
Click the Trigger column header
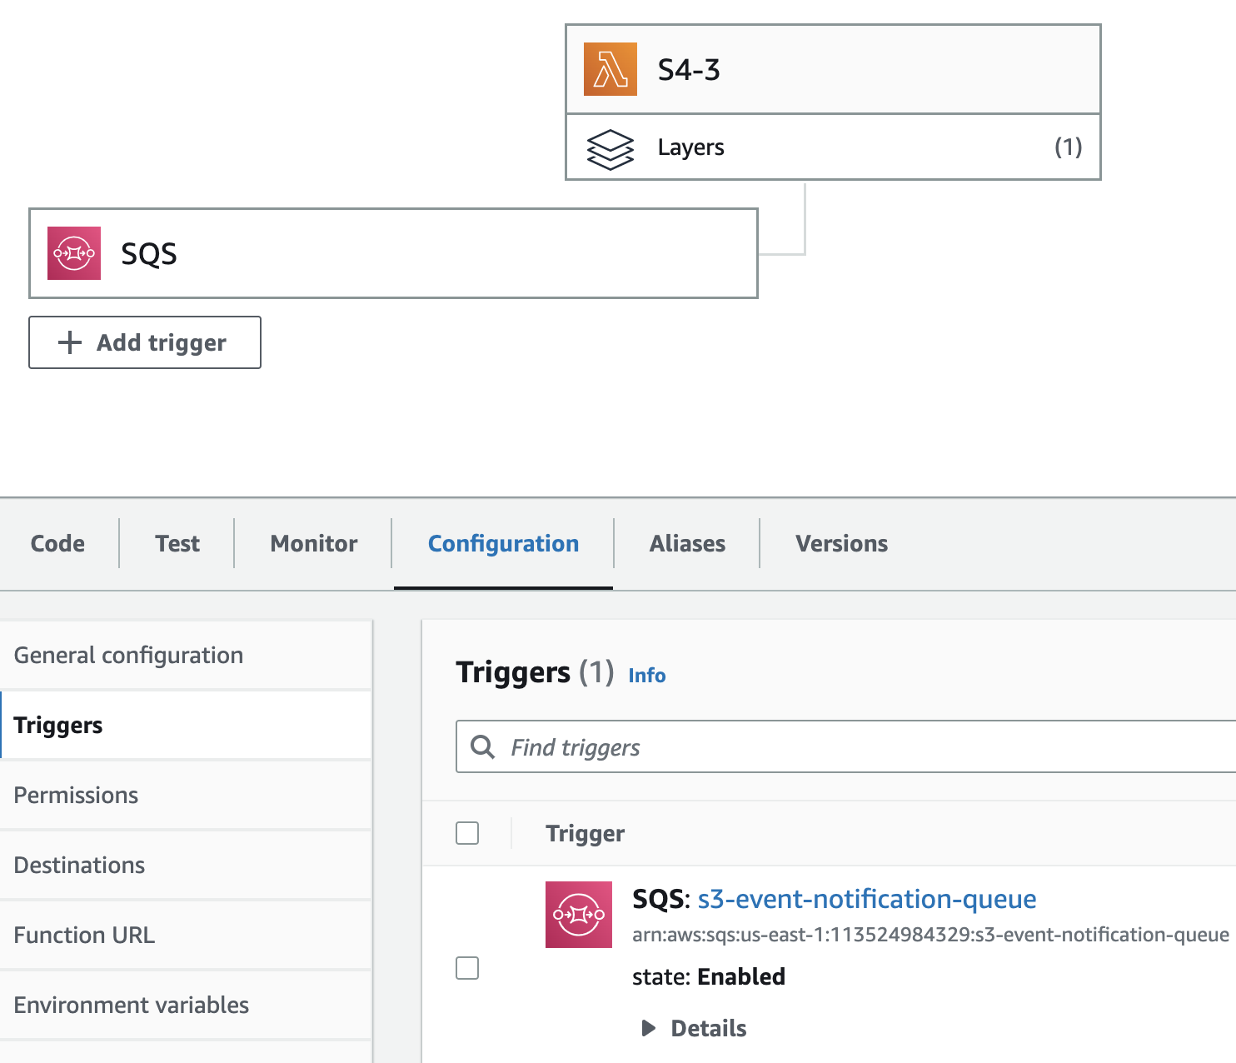pyautogui.click(x=585, y=833)
